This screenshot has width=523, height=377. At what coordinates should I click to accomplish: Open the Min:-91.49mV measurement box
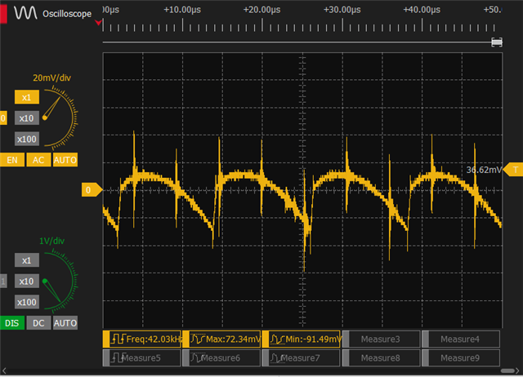[x=302, y=339]
